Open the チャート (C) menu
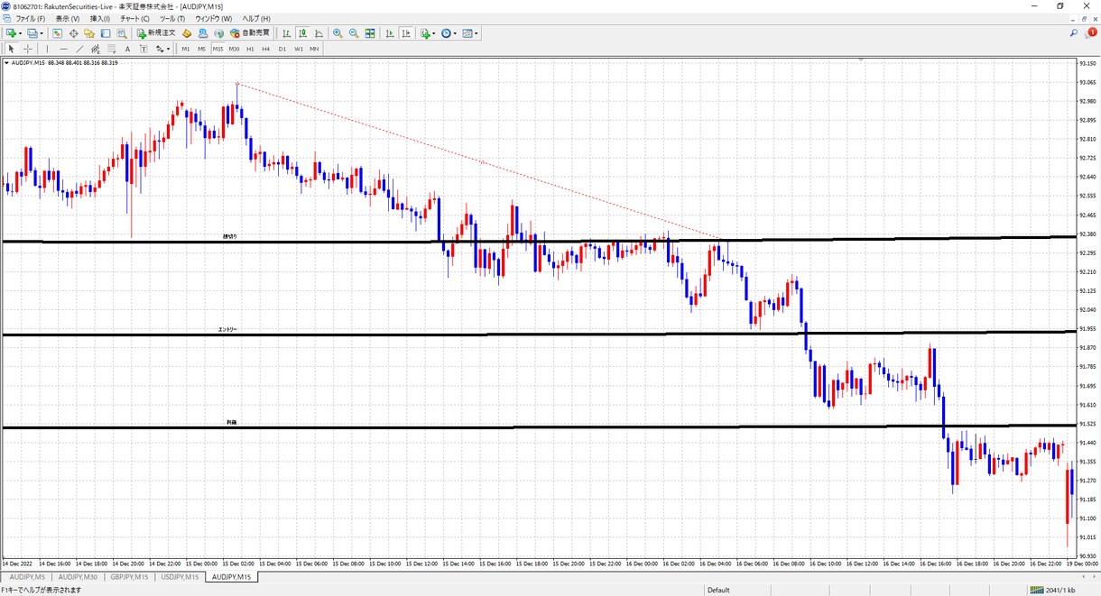 click(x=134, y=18)
